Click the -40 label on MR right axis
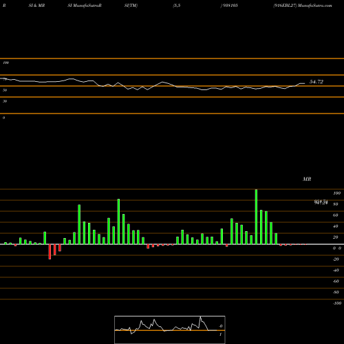 point(336,270)
